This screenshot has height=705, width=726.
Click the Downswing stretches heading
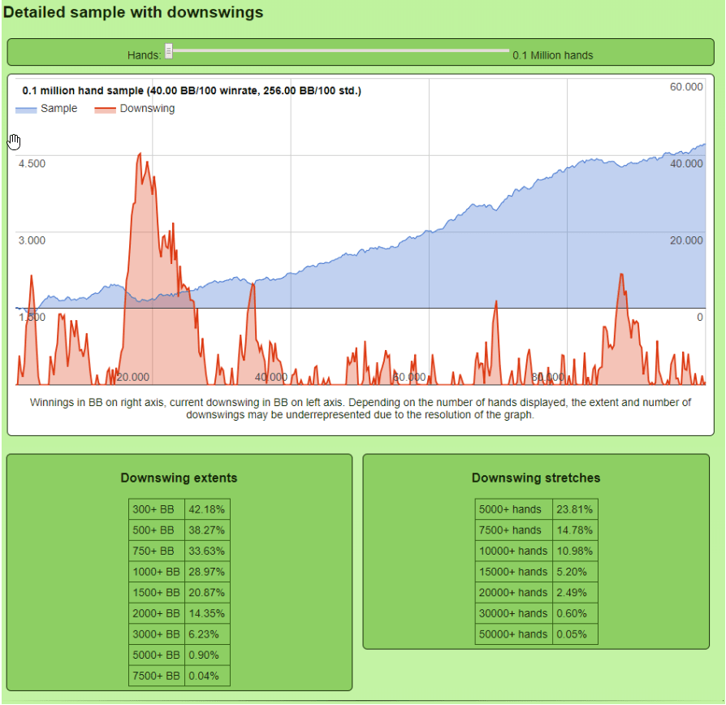[x=536, y=478]
